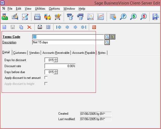Decrease Days before due spinner value
Image resolution: width=161 pixels, height=129 pixels.
coord(56,73)
